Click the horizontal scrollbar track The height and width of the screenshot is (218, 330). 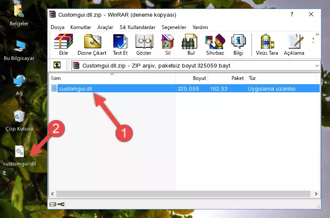[x=183, y=194]
